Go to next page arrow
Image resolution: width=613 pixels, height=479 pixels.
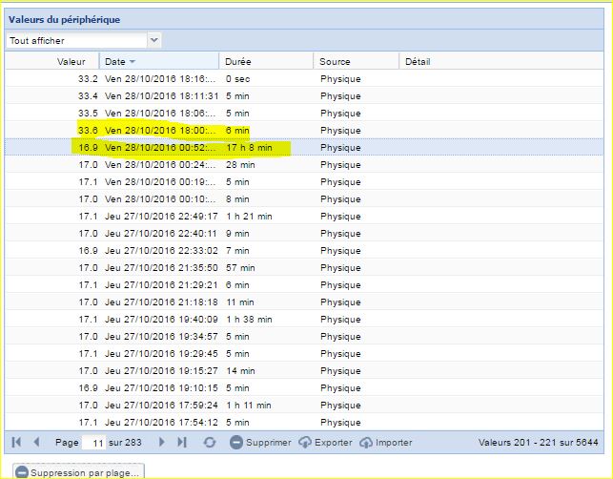(x=161, y=443)
